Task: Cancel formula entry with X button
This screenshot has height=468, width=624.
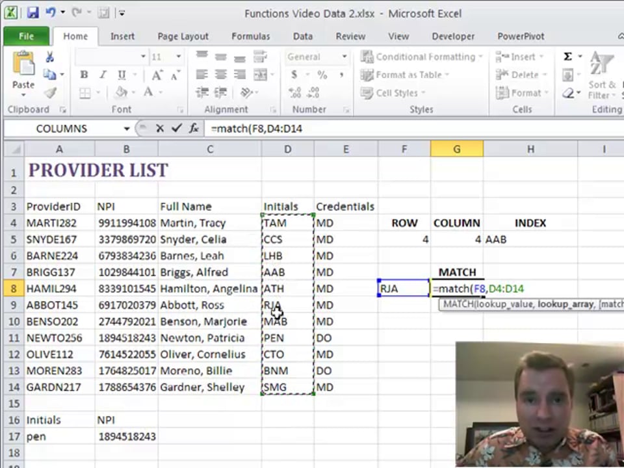Action: click(x=160, y=128)
